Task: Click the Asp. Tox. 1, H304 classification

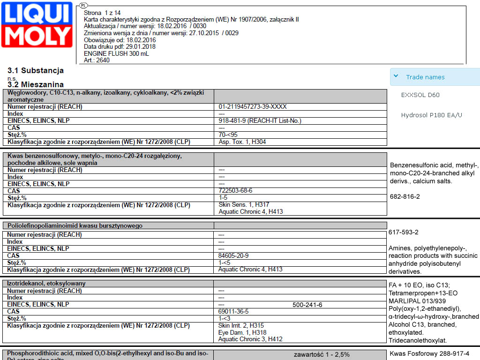Action: (x=242, y=142)
